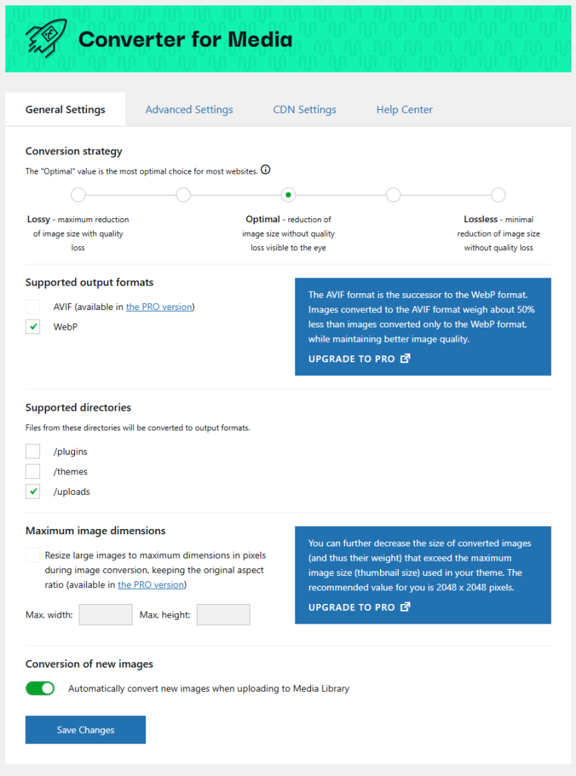Enable the /plugins directory checkbox
This screenshot has height=776, width=576.
(33, 452)
